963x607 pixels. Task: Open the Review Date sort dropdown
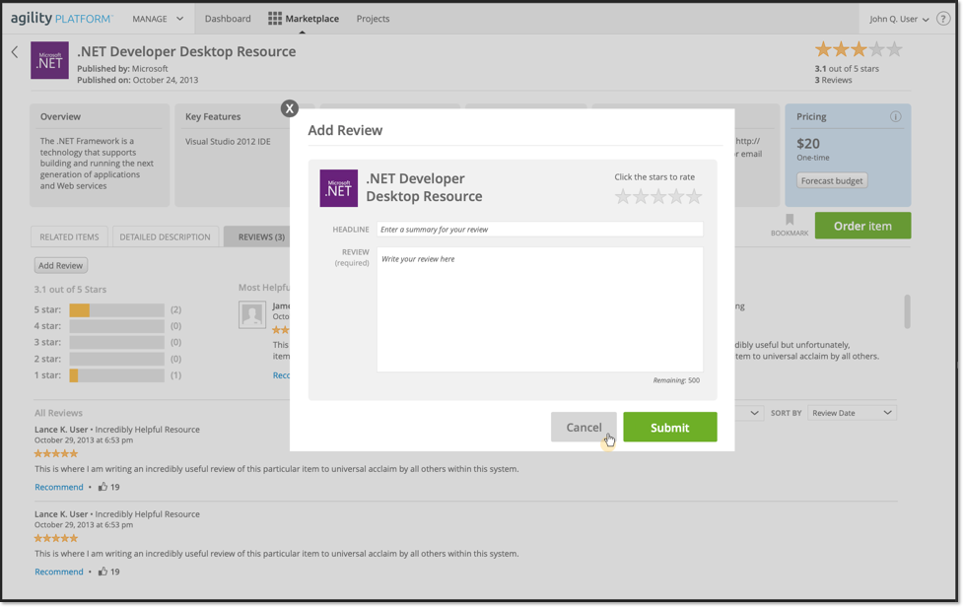852,413
